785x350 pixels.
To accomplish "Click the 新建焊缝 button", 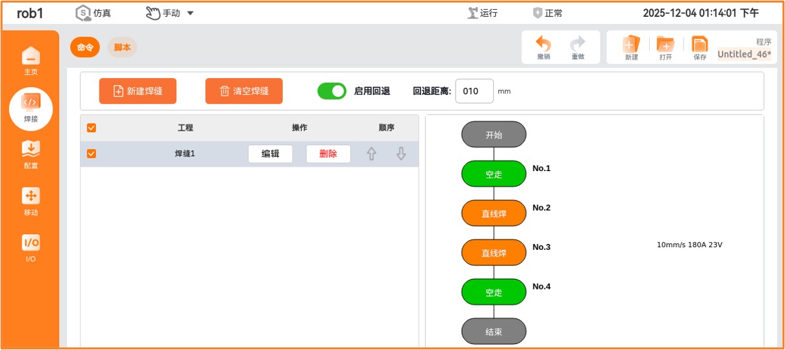I will [138, 91].
